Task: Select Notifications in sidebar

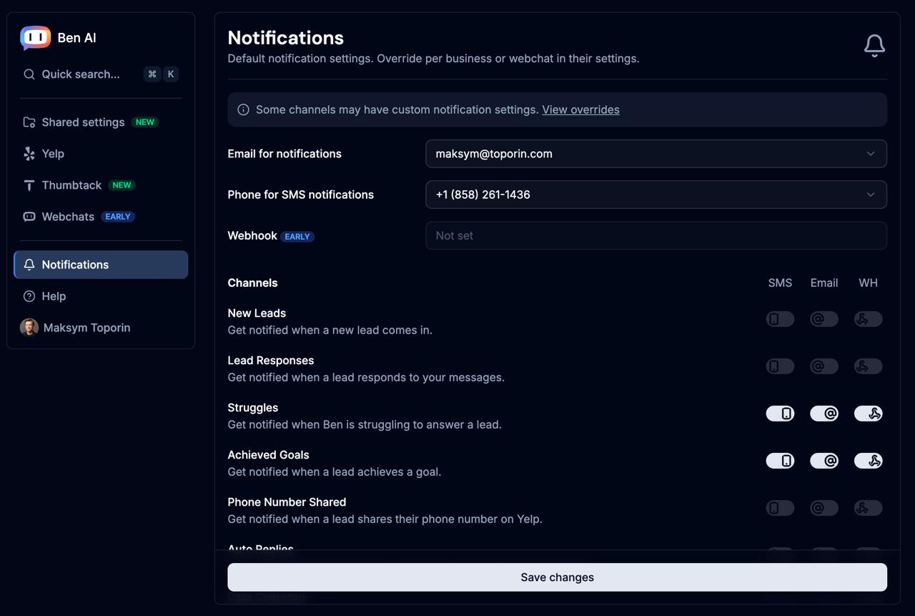Action: [101, 265]
